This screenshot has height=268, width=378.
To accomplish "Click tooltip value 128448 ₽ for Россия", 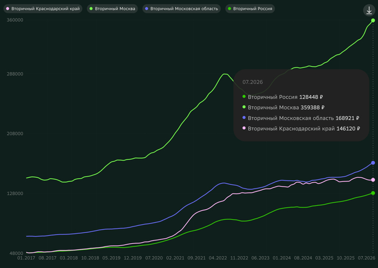I will point(311,97).
